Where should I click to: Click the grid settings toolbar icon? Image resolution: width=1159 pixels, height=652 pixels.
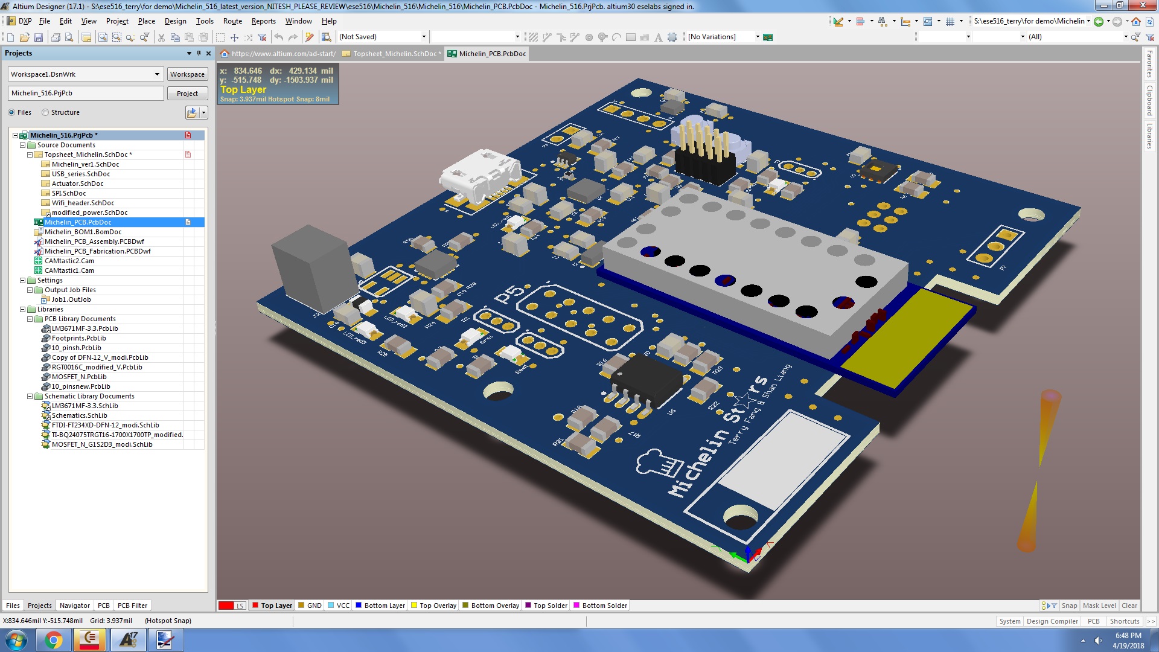pos(950,22)
